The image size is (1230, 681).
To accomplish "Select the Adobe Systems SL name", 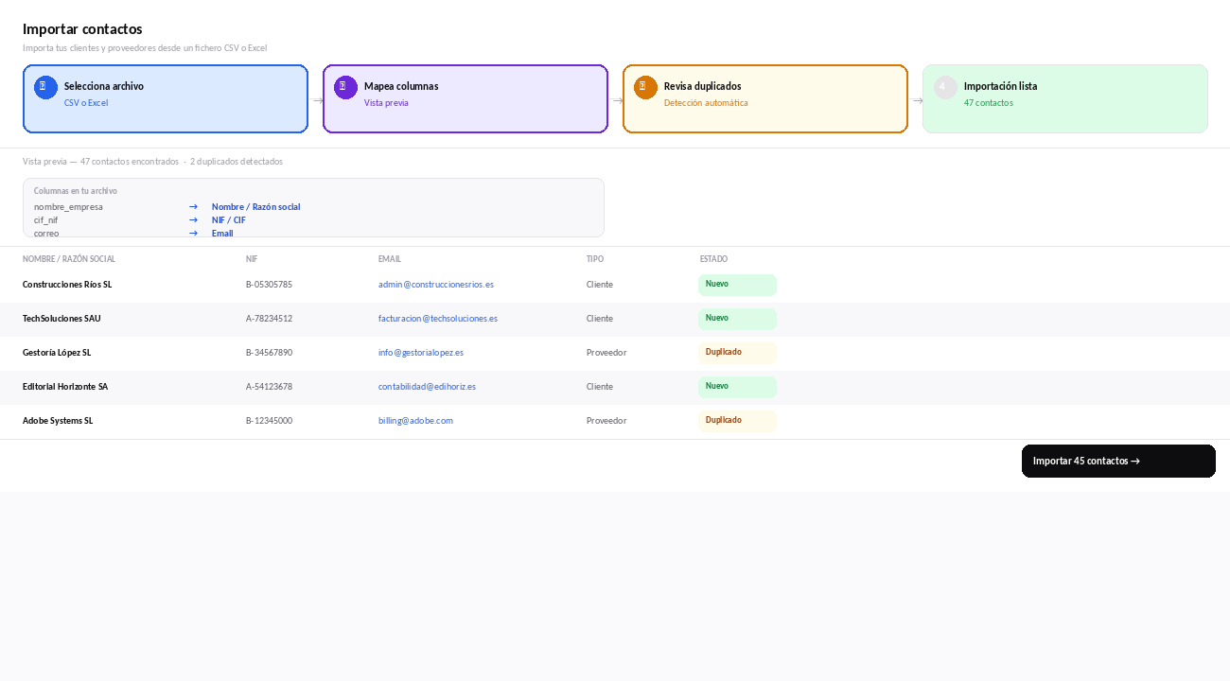I will (x=58, y=420).
